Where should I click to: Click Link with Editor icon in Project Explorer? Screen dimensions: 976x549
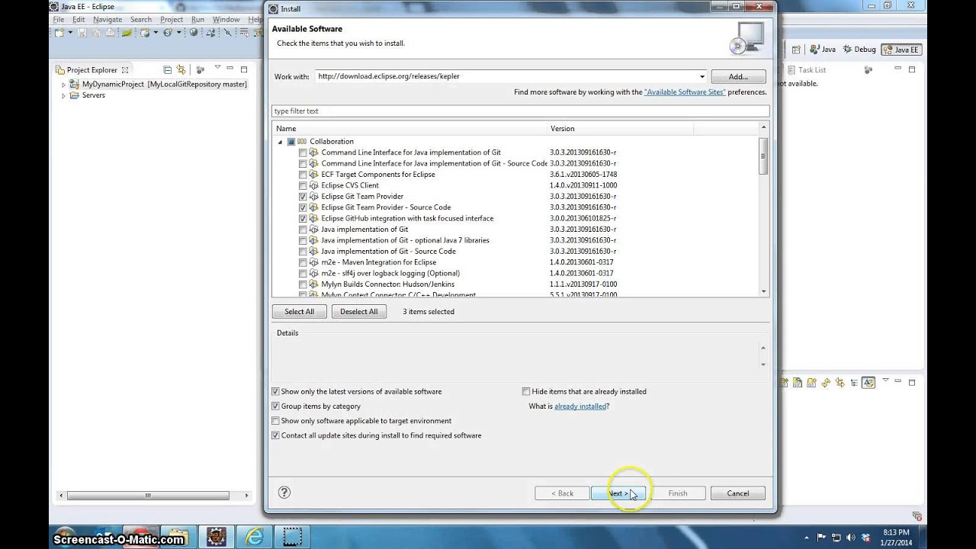pos(181,70)
